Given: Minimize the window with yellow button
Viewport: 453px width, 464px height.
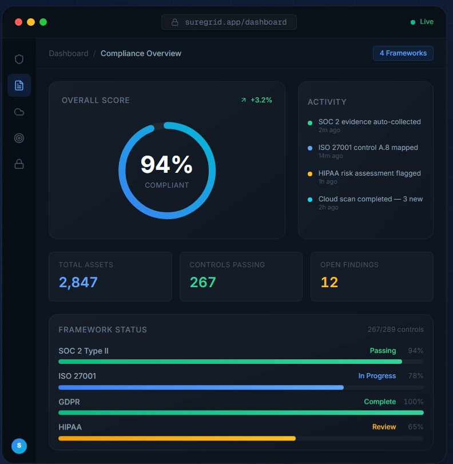Looking at the screenshot, I should click(31, 22).
